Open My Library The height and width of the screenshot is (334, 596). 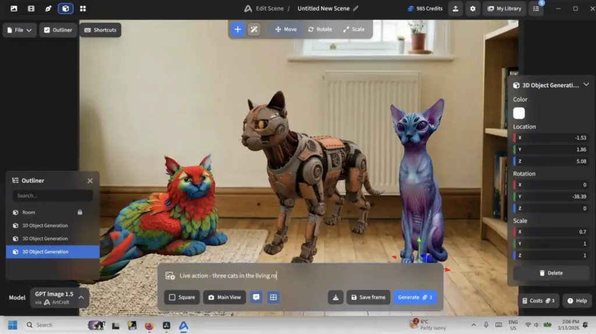pyautogui.click(x=504, y=8)
